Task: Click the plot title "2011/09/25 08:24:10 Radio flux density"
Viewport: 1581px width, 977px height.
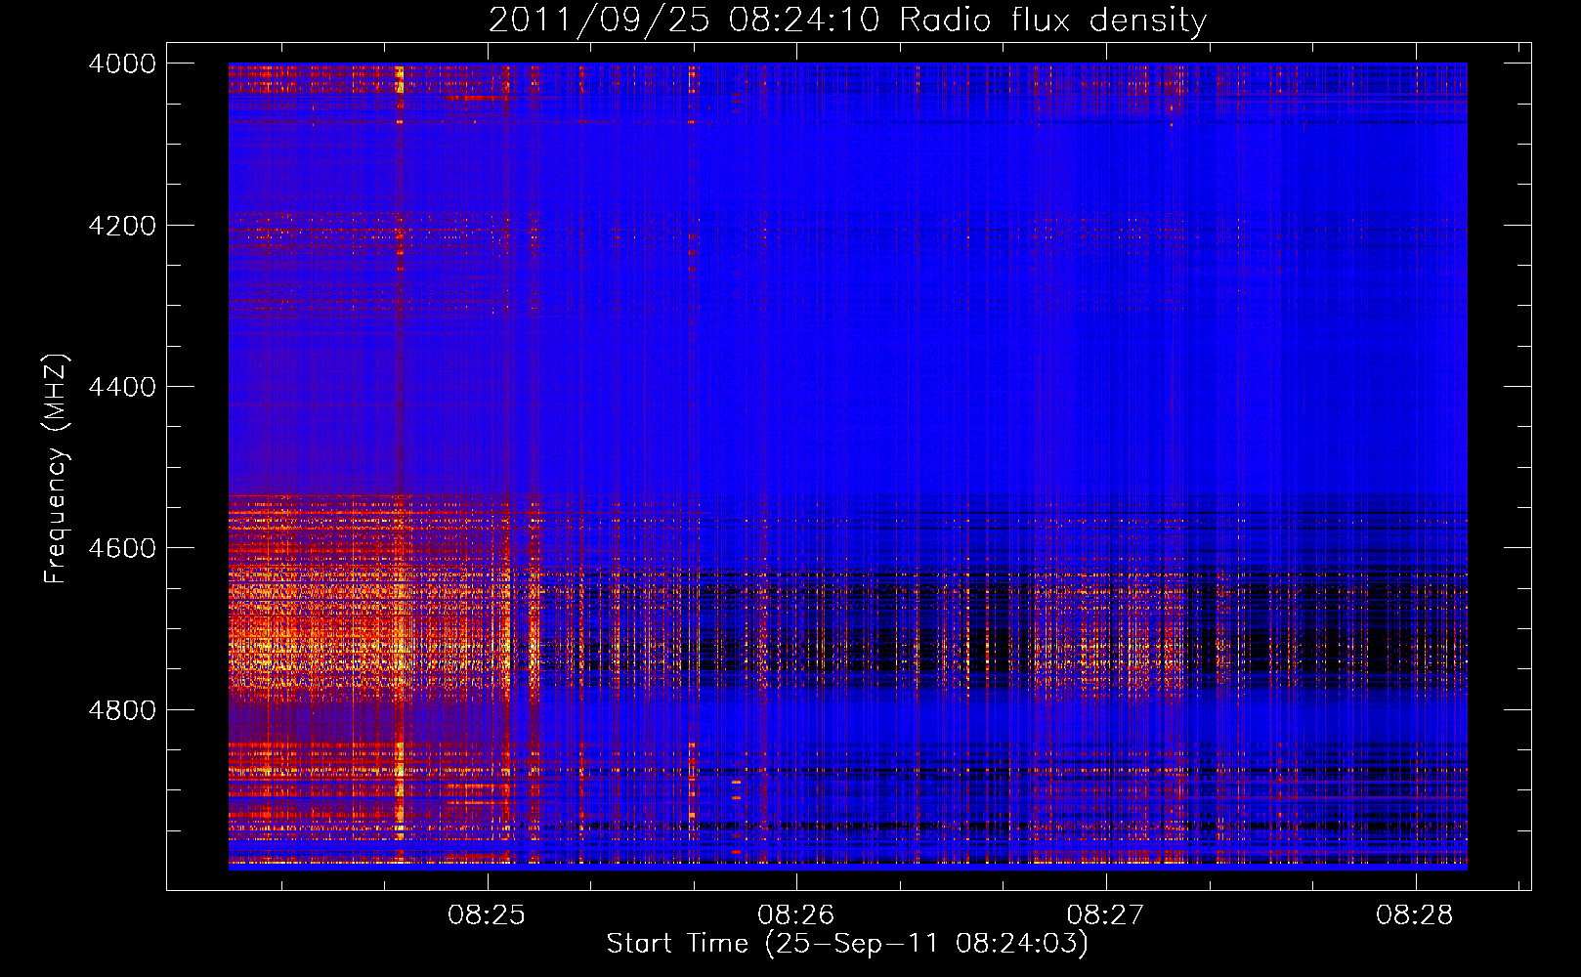Action: point(847,21)
